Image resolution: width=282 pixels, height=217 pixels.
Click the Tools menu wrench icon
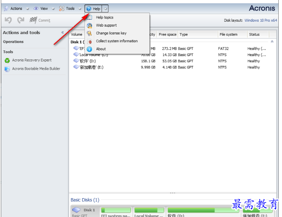(62, 9)
